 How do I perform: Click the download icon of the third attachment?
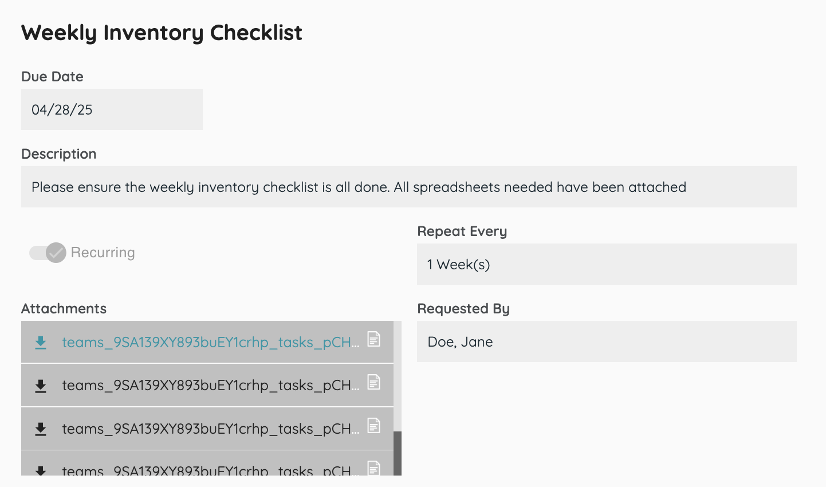coord(41,429)
